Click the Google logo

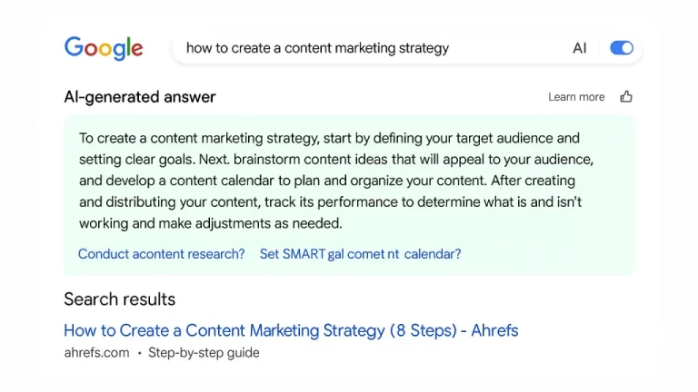point(104,48)
